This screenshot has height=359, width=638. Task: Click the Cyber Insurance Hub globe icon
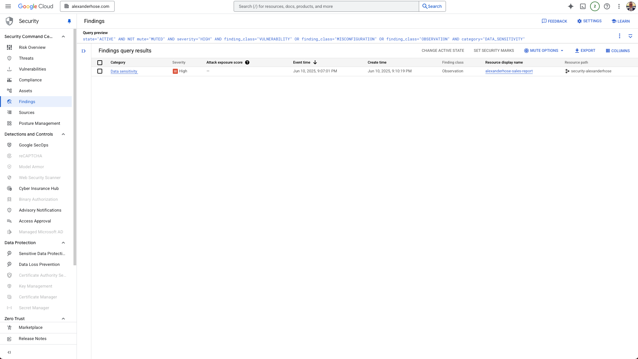[9, 188]
